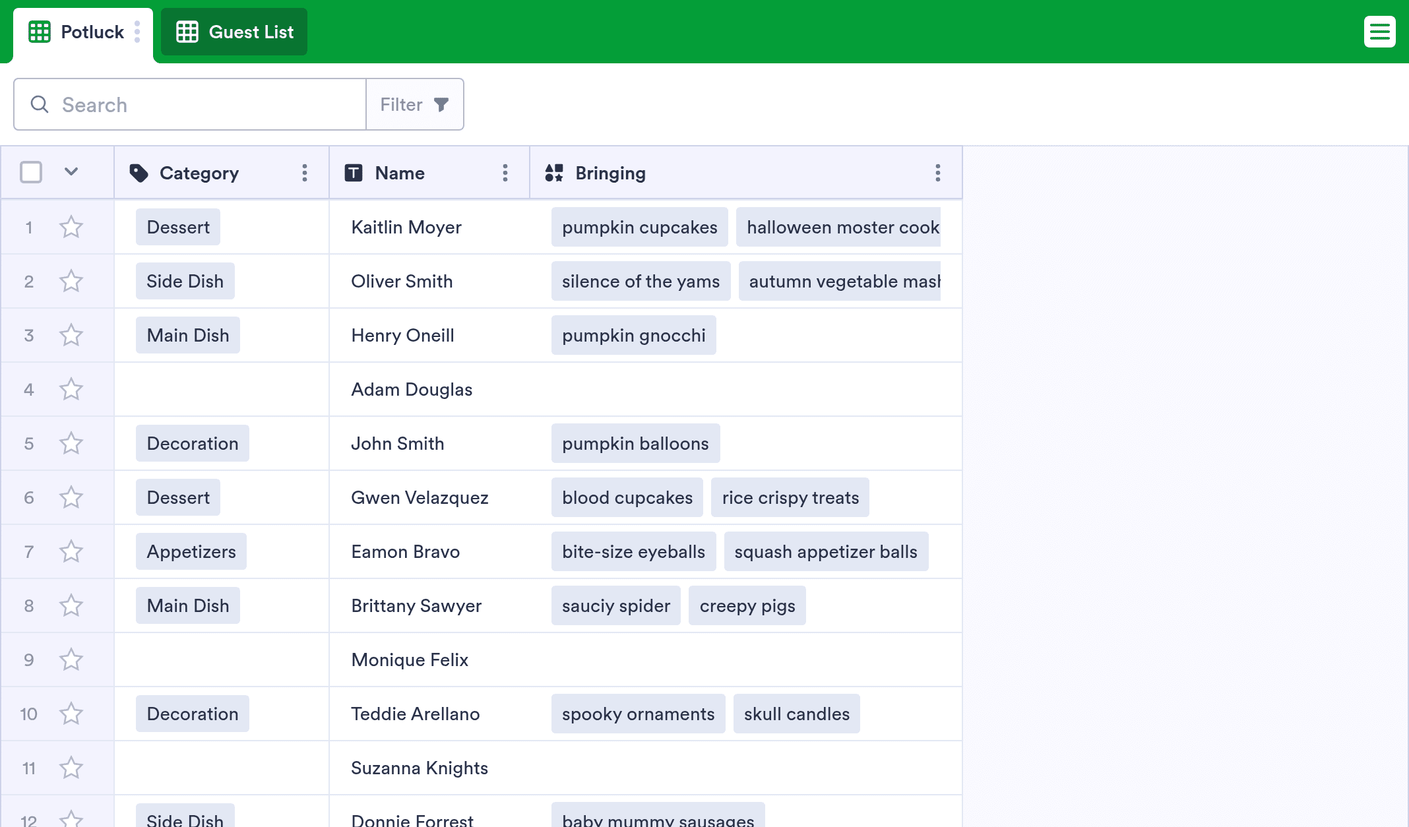This screenshot has height=827, width=1409.
Task: Open Name column options menu
Action: (505, 173)
